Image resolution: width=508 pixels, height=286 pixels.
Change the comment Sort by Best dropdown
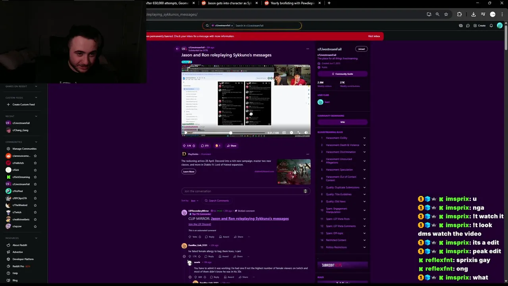[x=194, y=201]
